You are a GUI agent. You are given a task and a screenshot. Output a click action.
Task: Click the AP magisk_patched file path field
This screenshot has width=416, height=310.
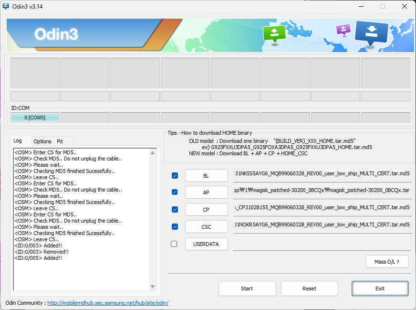coord(322,192)
